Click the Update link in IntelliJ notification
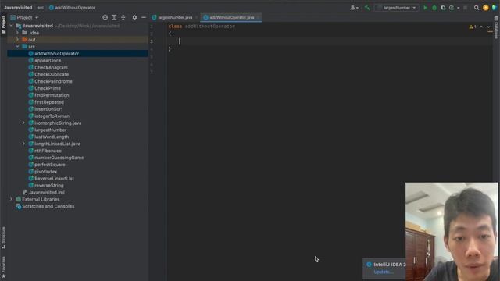 (x=383, y=272)
